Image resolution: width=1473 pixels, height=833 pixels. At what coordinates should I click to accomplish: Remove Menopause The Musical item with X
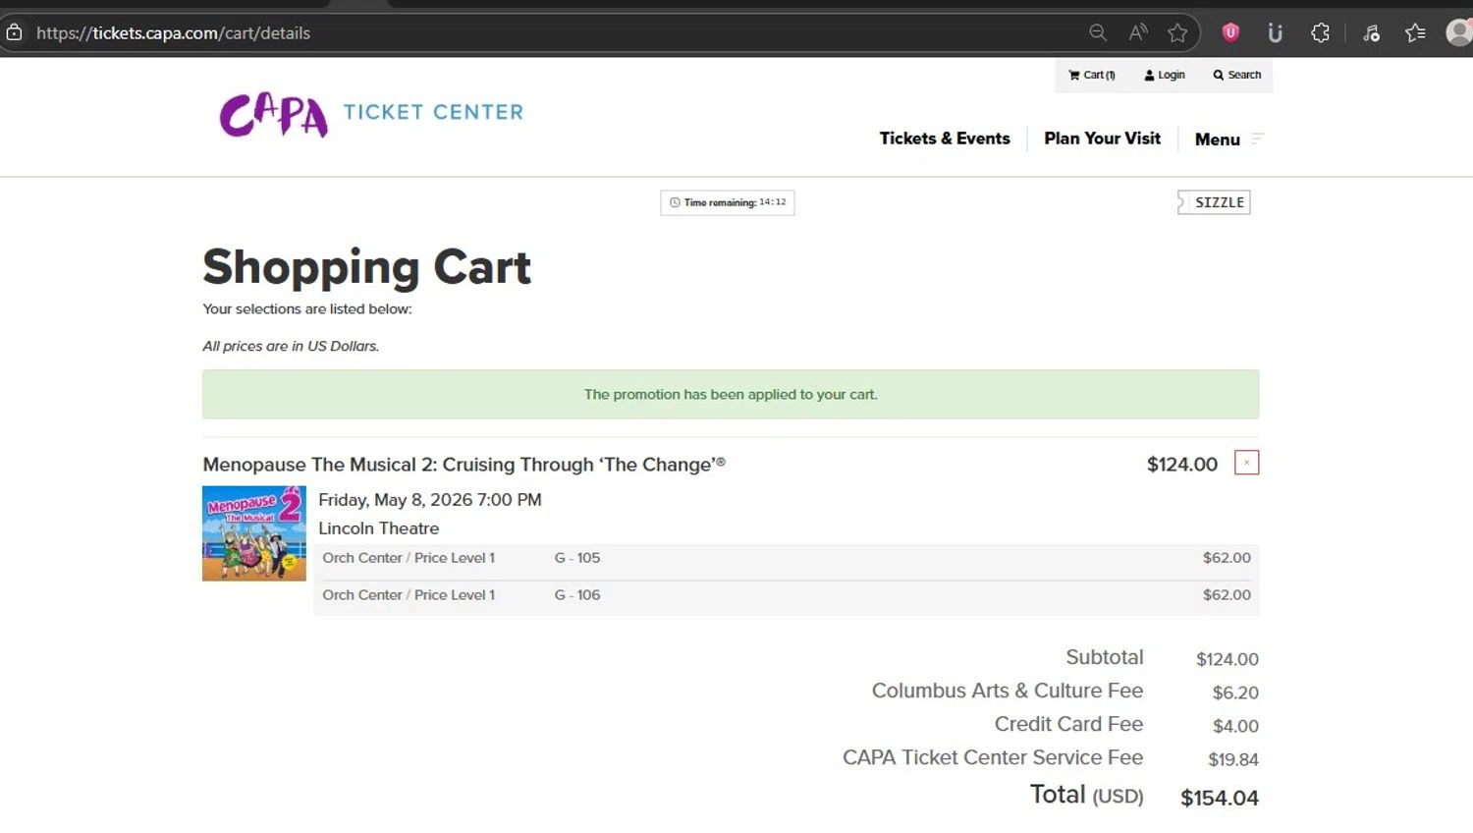coord(1246,463)
